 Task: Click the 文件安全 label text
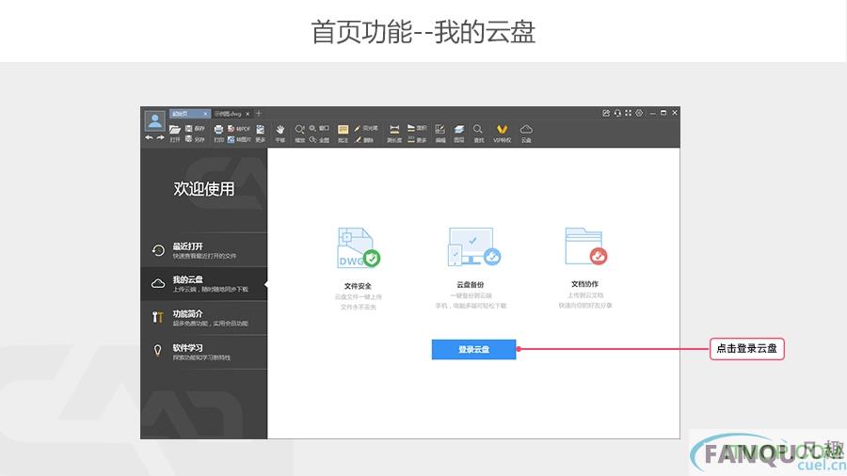click(358, 286)
